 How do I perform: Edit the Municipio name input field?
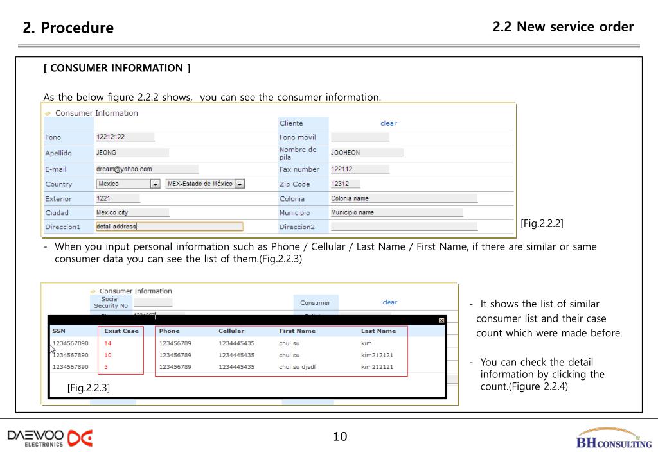[x=396, y=212]
